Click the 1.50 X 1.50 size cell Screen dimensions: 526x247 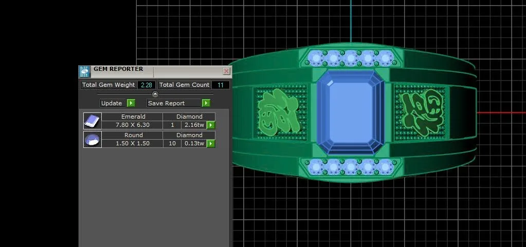coord(133,143)
